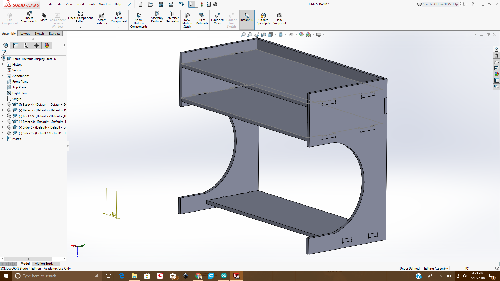Open the Motion Study 1 tab
The width and height of the screenshot is (500, 281).
pyautogui.click(x=45, y=264)
